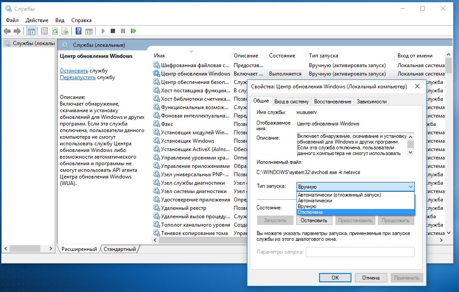Click the Pause Service icon in toolbar

123,31
